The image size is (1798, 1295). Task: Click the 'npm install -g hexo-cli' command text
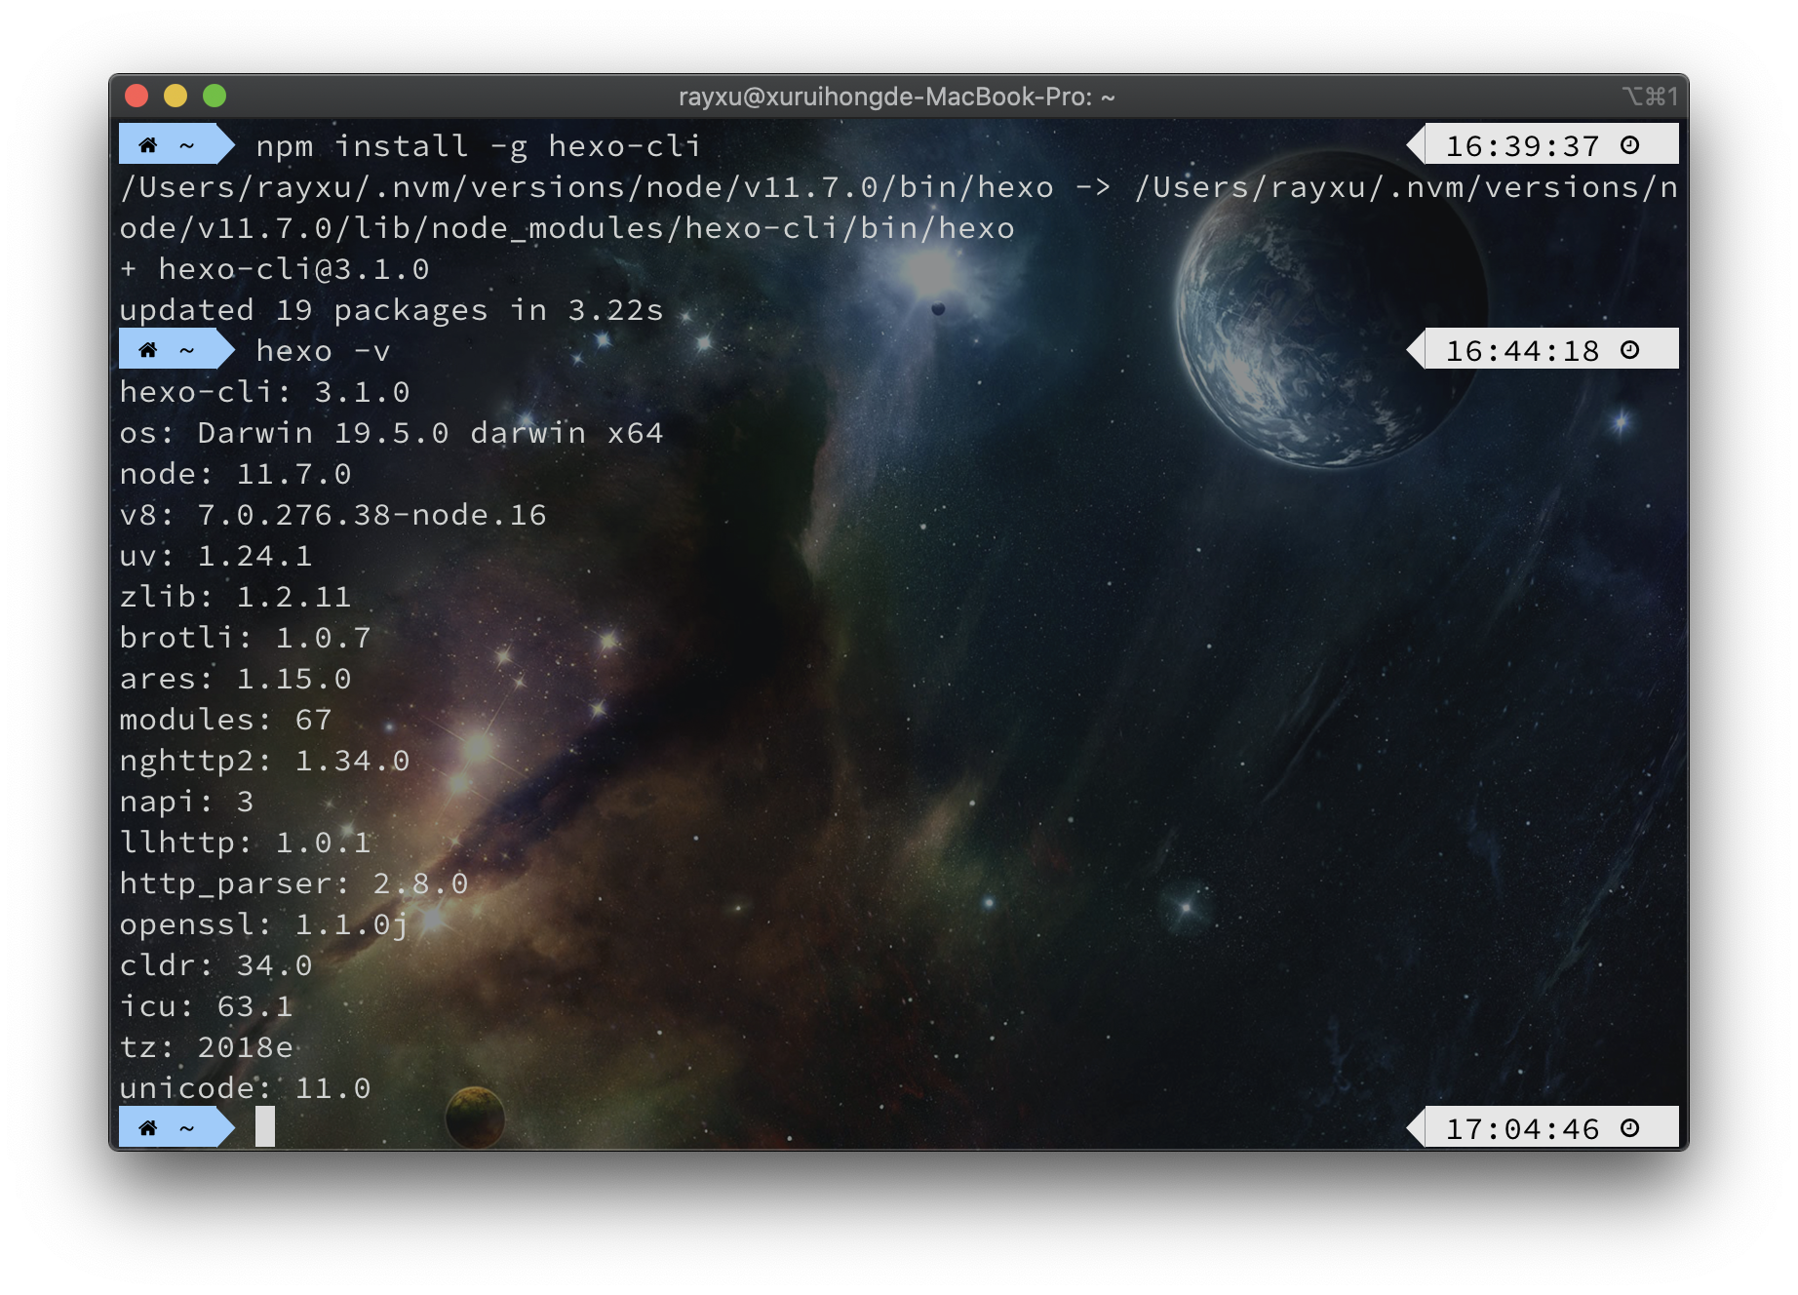click(x=478, y=146)
